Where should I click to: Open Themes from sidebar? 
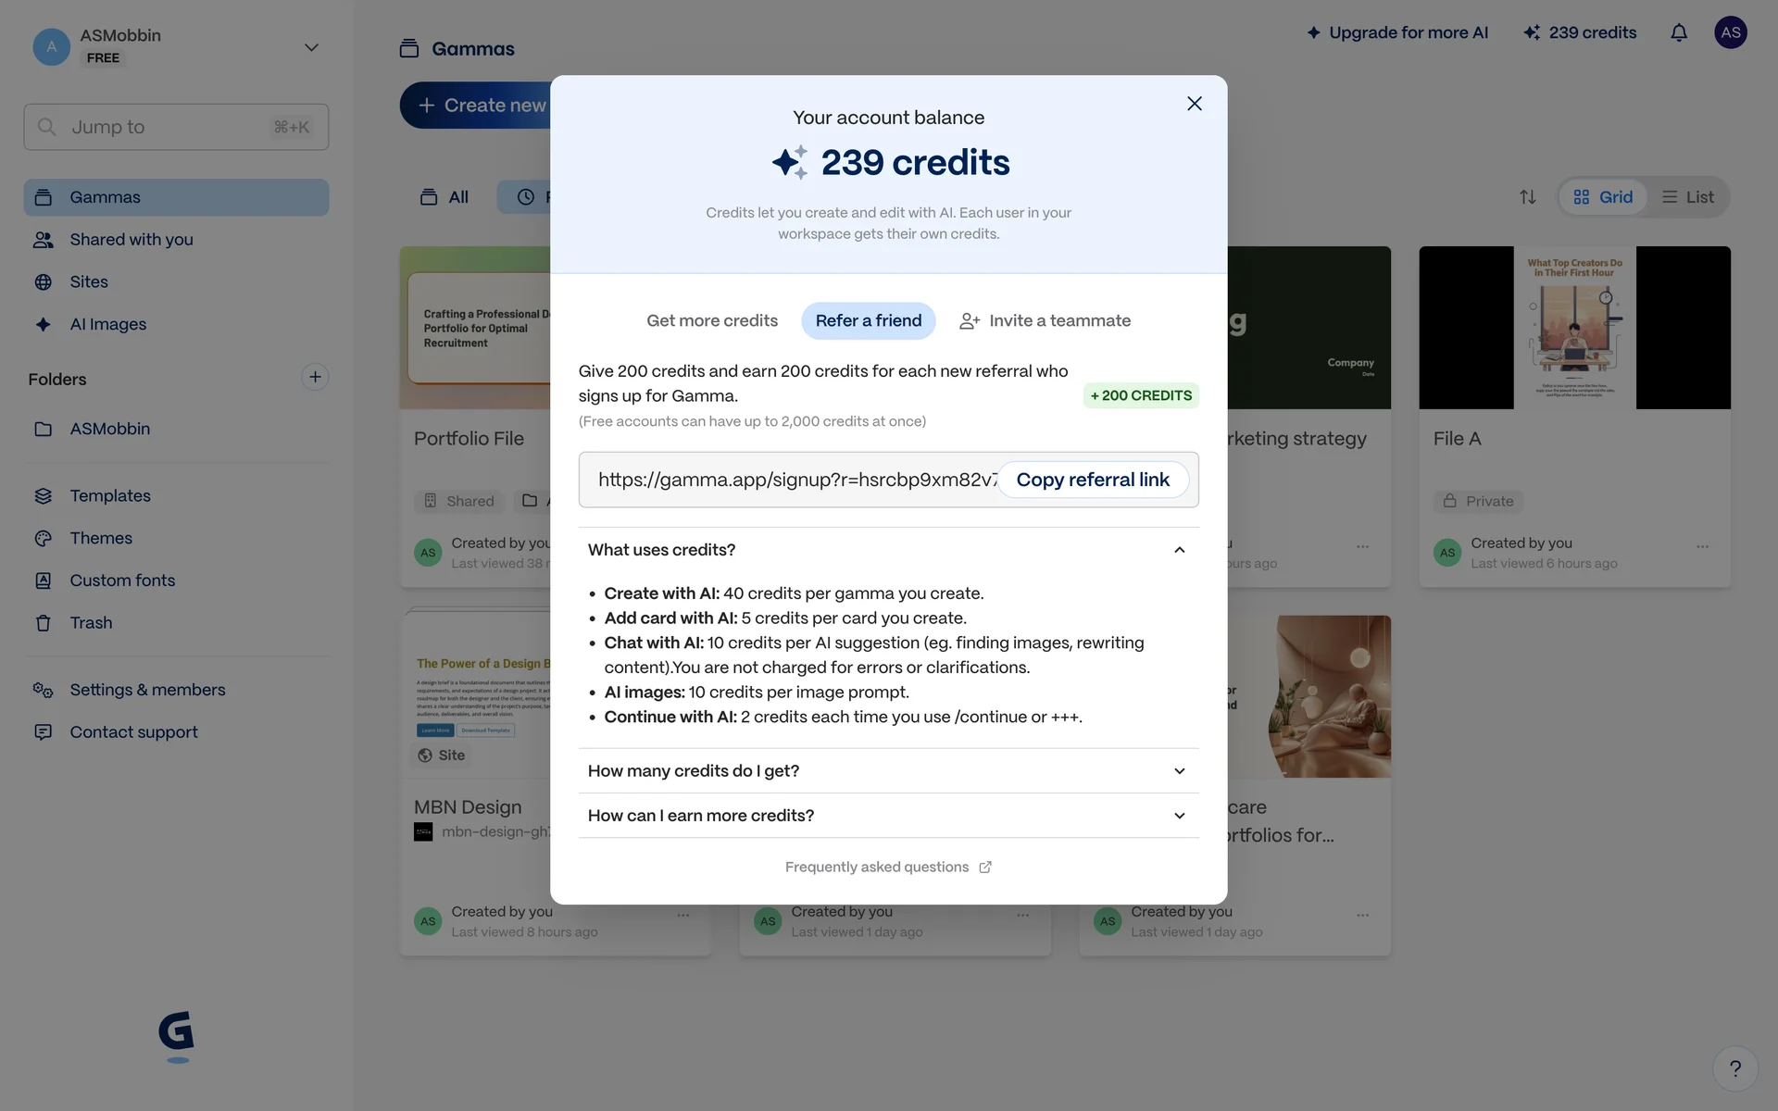click(100, 538)
